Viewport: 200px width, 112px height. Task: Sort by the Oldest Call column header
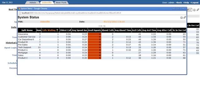65,30
